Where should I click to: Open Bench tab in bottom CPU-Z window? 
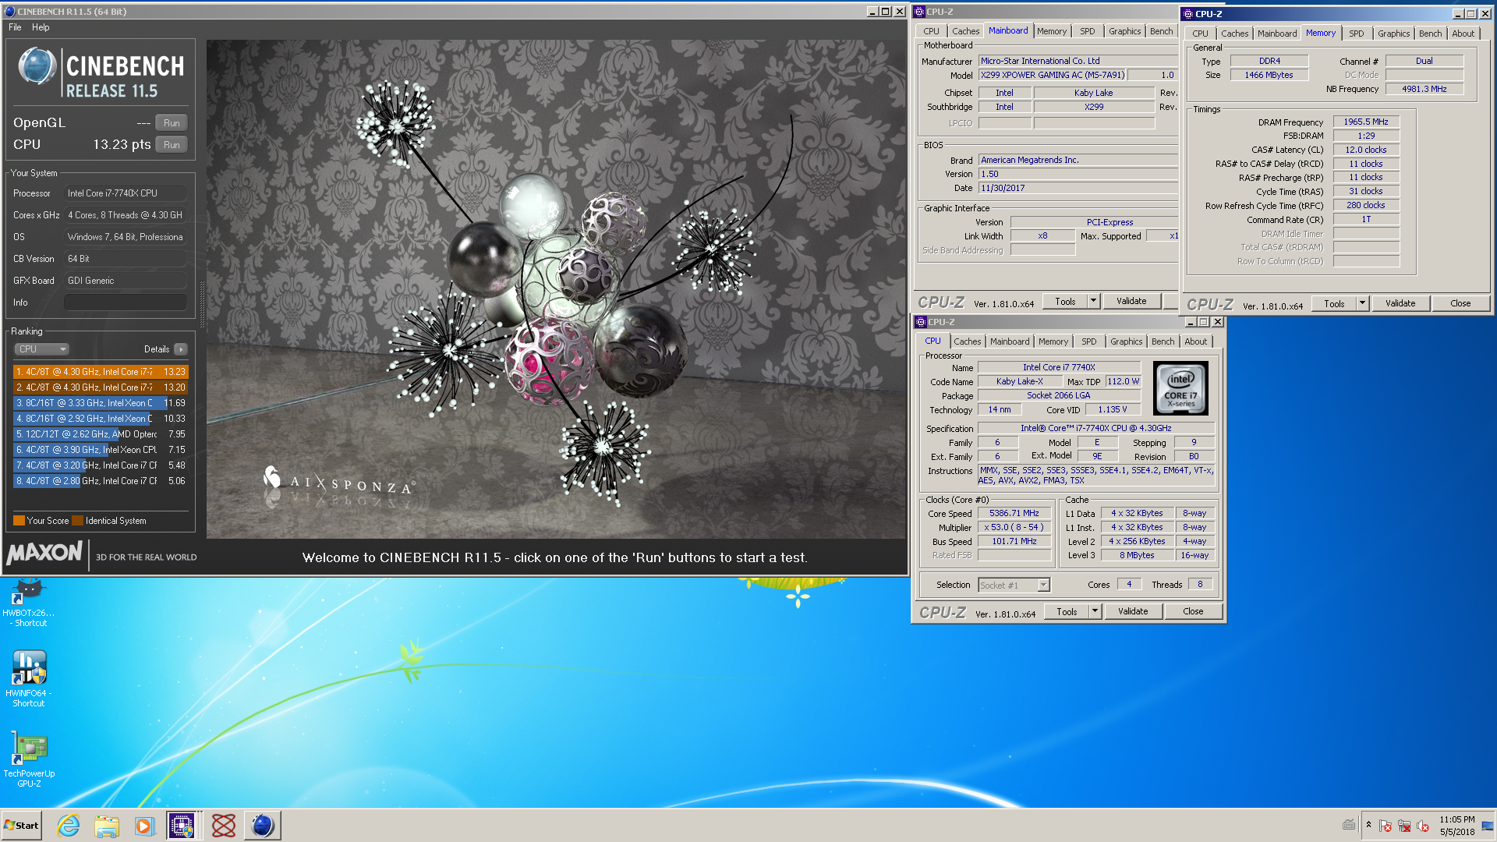click(x=1163, y=341)
